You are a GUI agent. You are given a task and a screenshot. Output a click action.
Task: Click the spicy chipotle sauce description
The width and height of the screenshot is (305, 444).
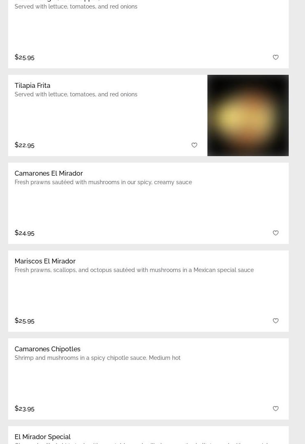(x=98, y=358)
